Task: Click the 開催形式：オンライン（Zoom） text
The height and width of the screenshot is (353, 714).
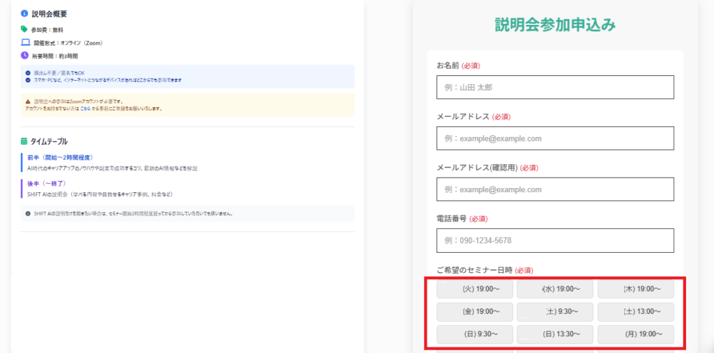Action: click(x=69, y=43)
